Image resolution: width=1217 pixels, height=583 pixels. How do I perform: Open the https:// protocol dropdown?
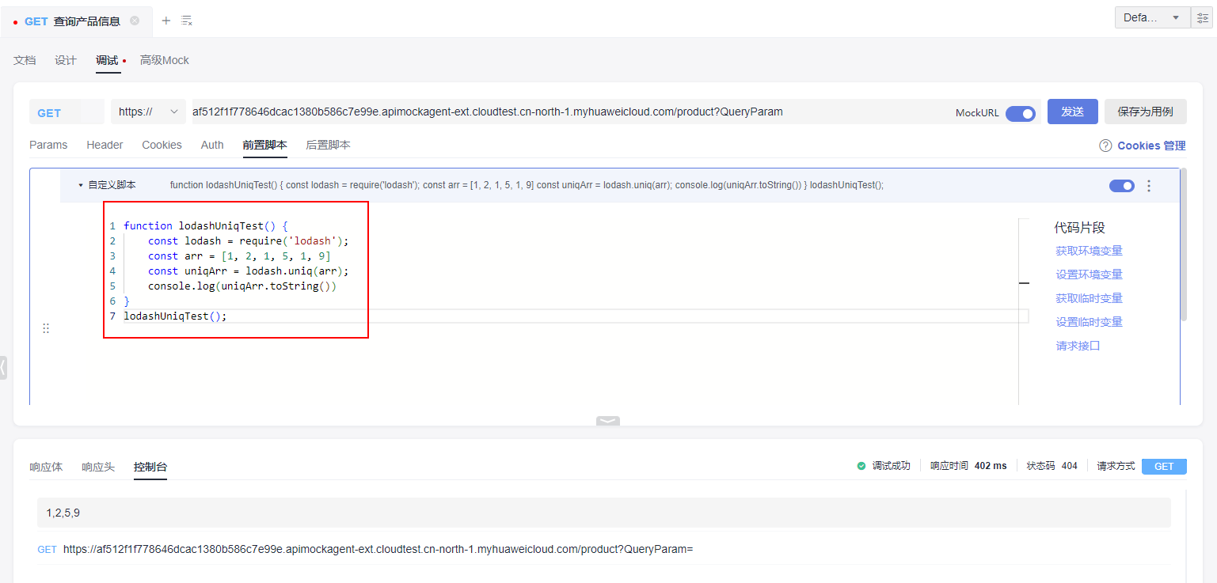click(148, 112)
